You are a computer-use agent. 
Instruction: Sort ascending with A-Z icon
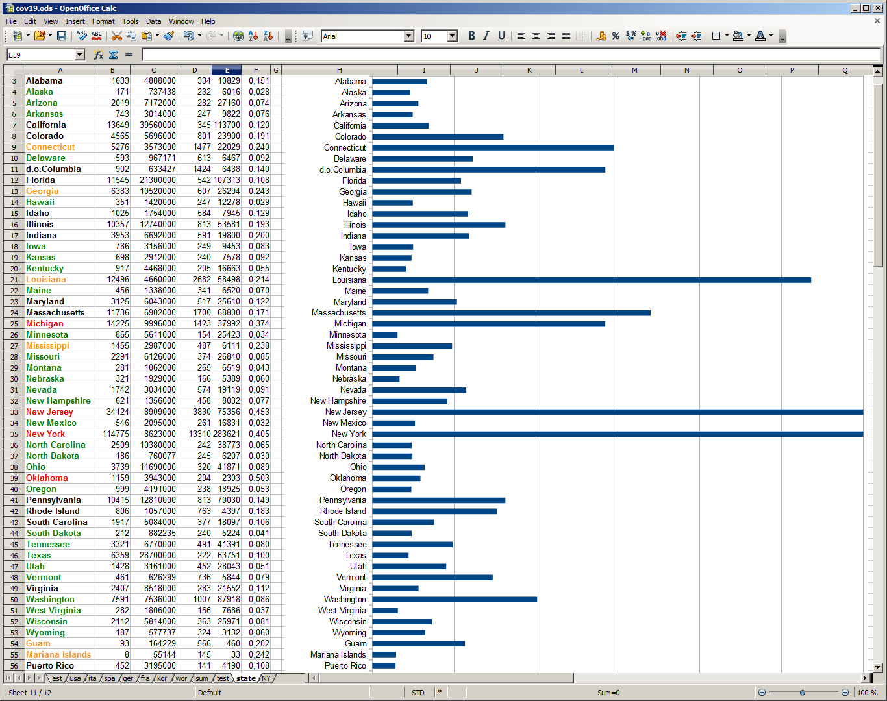click(x=253, y=36)
